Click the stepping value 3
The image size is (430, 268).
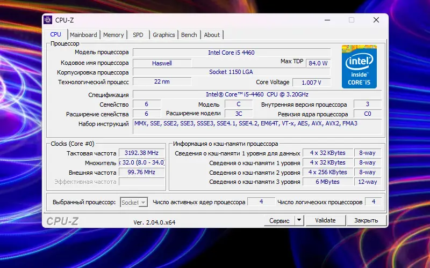368,104
